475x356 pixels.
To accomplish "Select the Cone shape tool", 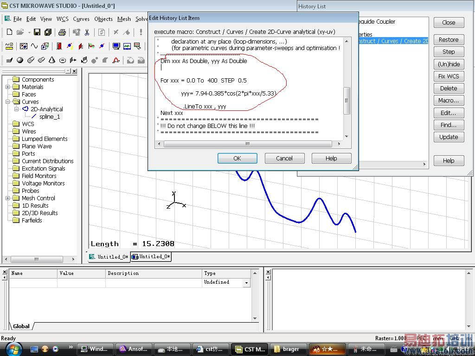I will pos(52,60).
